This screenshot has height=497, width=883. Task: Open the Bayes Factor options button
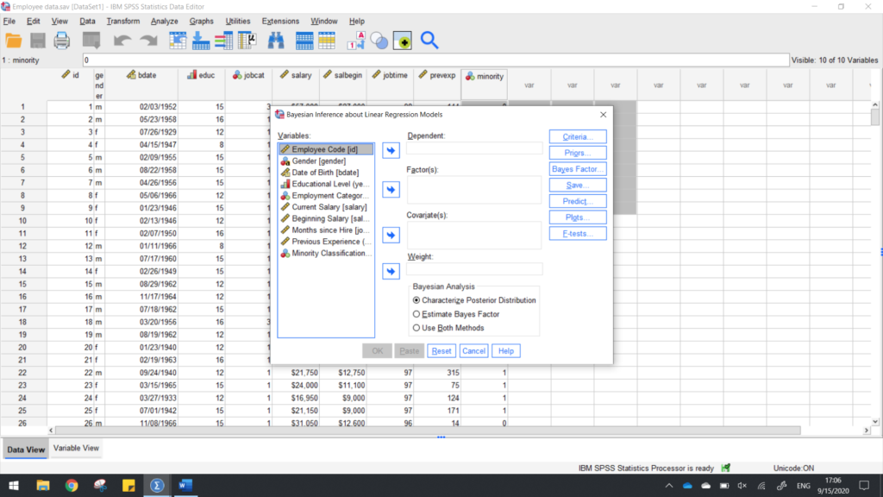578,169
